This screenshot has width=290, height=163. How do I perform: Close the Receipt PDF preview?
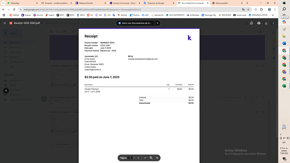pyautogui.click(x=5, y=23)
